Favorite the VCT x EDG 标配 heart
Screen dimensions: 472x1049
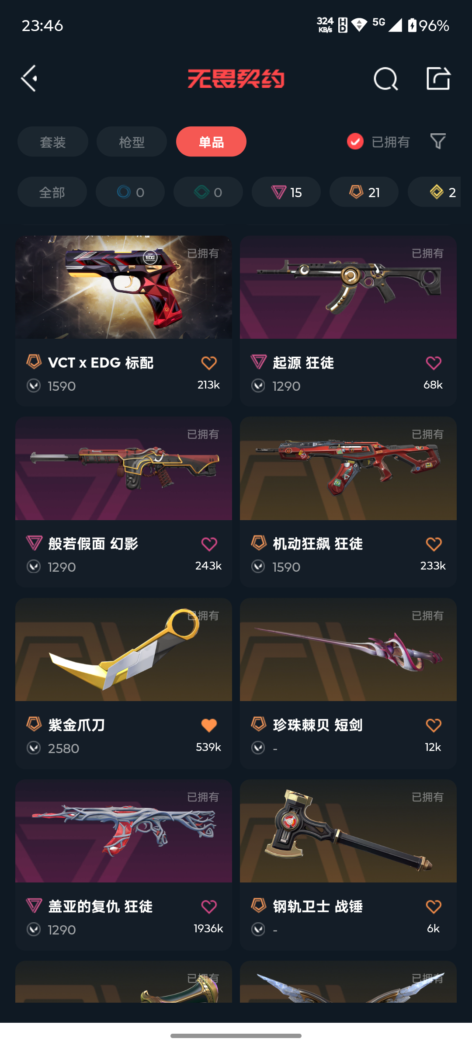point(209,363)
